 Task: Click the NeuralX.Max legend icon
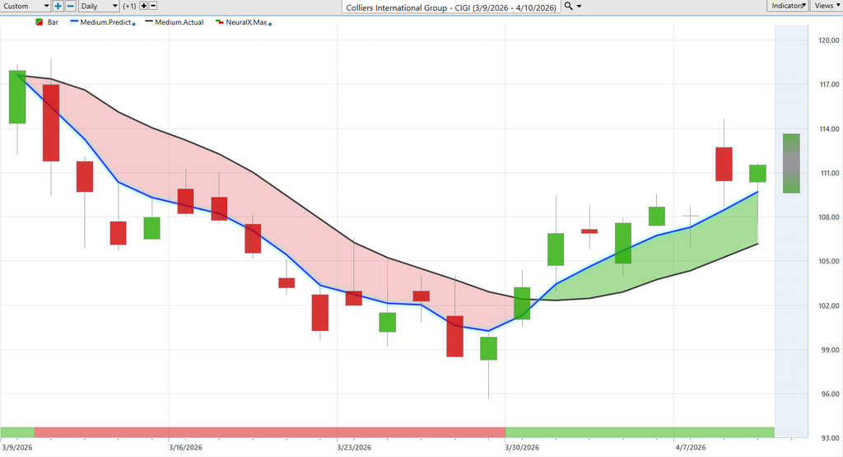point(219,22)
